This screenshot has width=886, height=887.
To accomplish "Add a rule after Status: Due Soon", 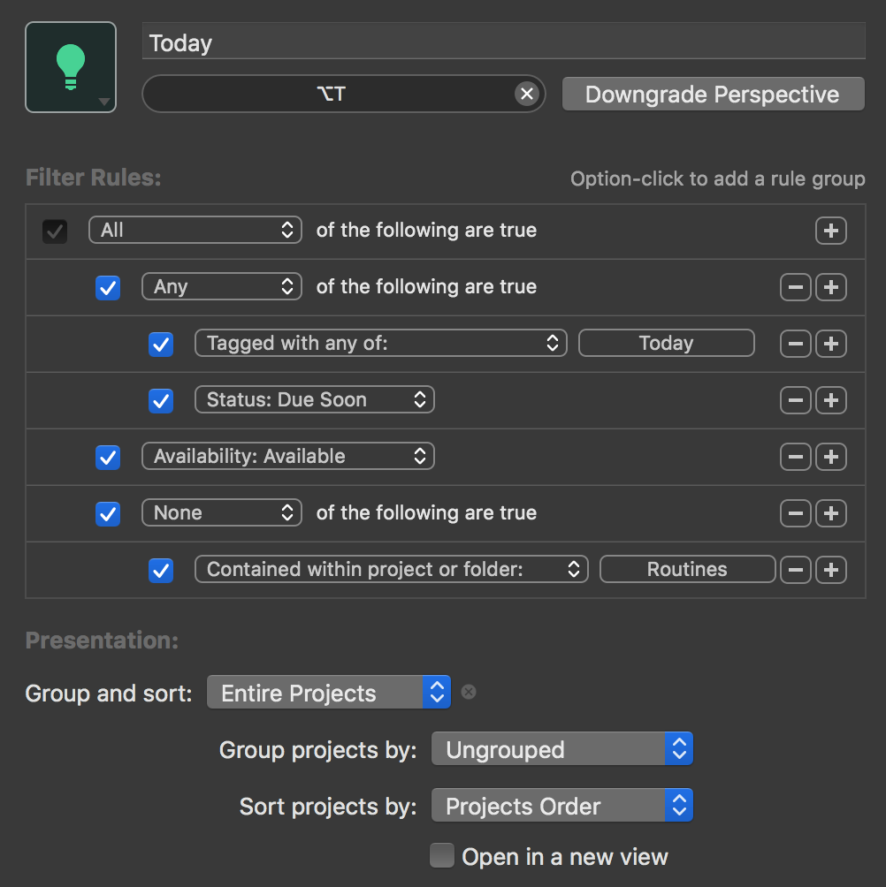I will pyautogui.click(x=830, y=400).
